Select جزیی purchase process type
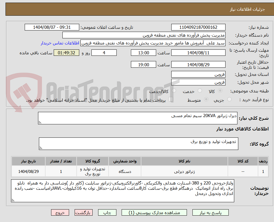The image size is (274, 222). pyautogui.click(x=229, y=99)
